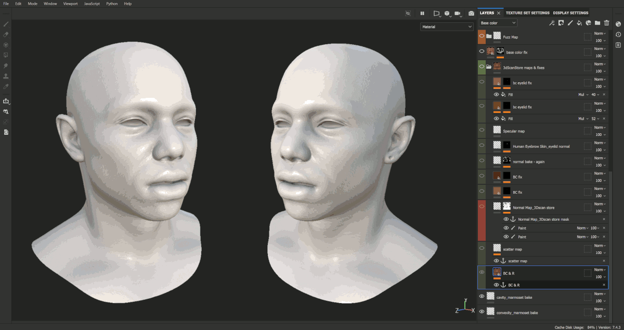The image size is (624, 330).
Task: Toggle visibility of cavity_marmoset bake layer
Action: point(482,297)
